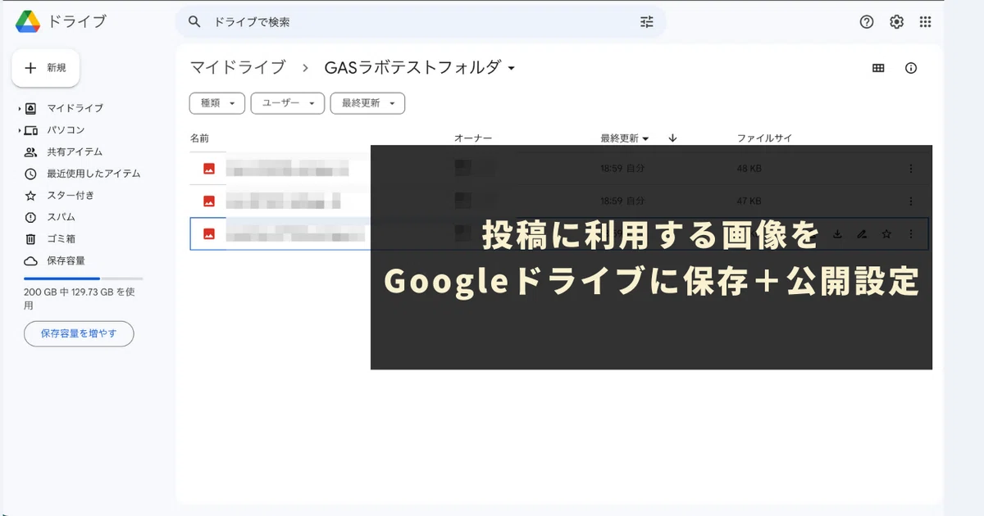984x516 pixels.
Task: Click 保存容量を増やす button
Action: tap(79, 333)
